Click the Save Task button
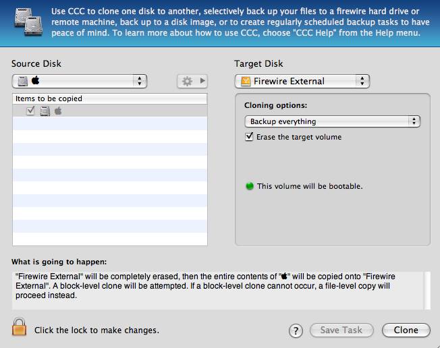Screen dimensions: 440x348 click(341, 330)
